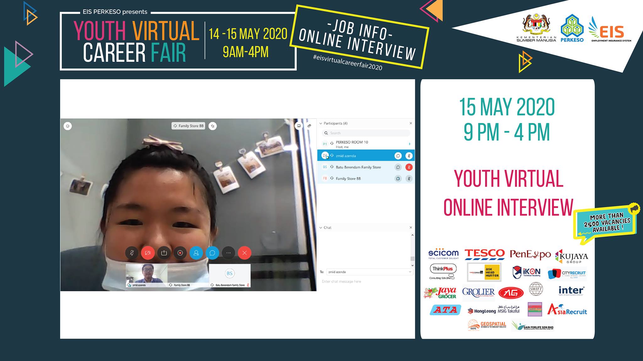Click the PERKESO logo in header
643x361 pixels.
pos(572,28)
